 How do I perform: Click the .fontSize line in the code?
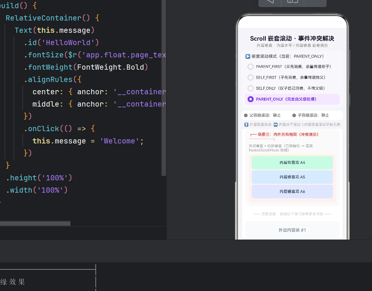click(x=95, y=55)
